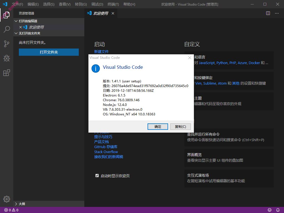Click the V8: 7.6.303.31-electron.0 line

(x=123, y=109)
